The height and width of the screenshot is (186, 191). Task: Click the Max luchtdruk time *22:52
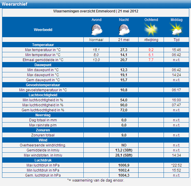coord(176,165)
